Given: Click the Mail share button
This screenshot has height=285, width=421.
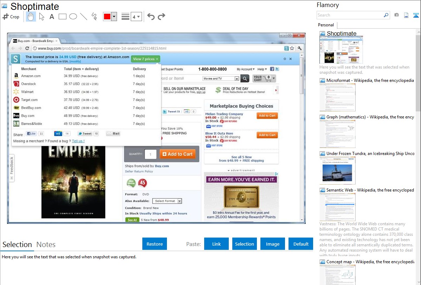Looking at the screenshot, I should (113, 134).
